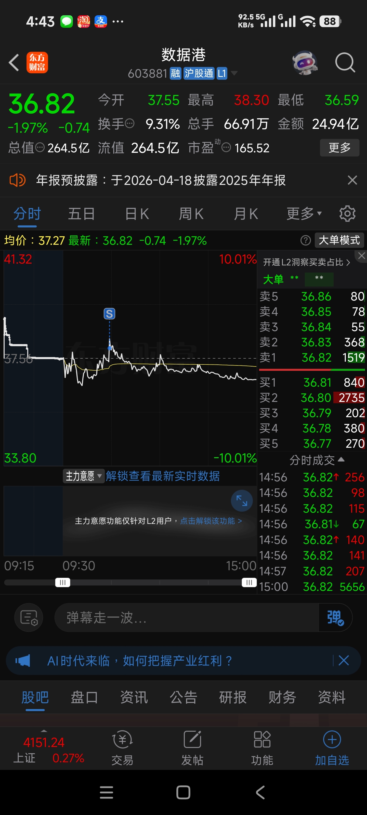Image resolution: width=367 pixels, height=815 pixels.
Task: Tap 点击解锁该功能 link
Action: click(x=211, y=521)
